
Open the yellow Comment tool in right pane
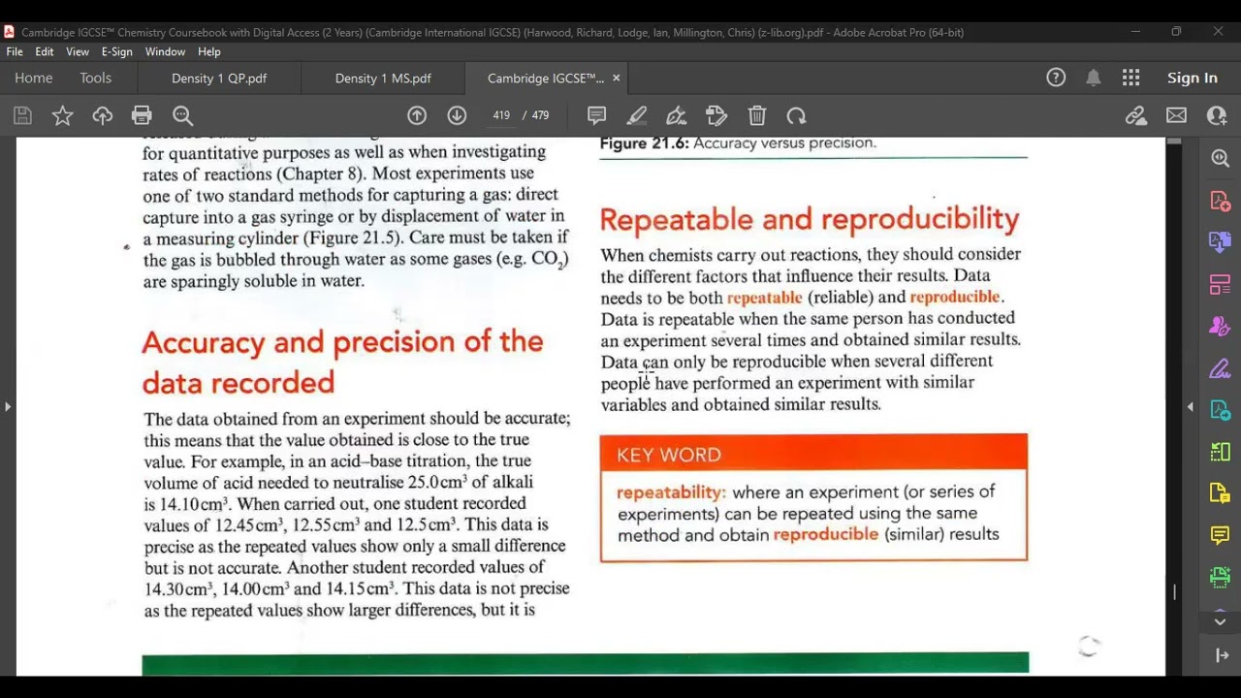[1220, 535]
